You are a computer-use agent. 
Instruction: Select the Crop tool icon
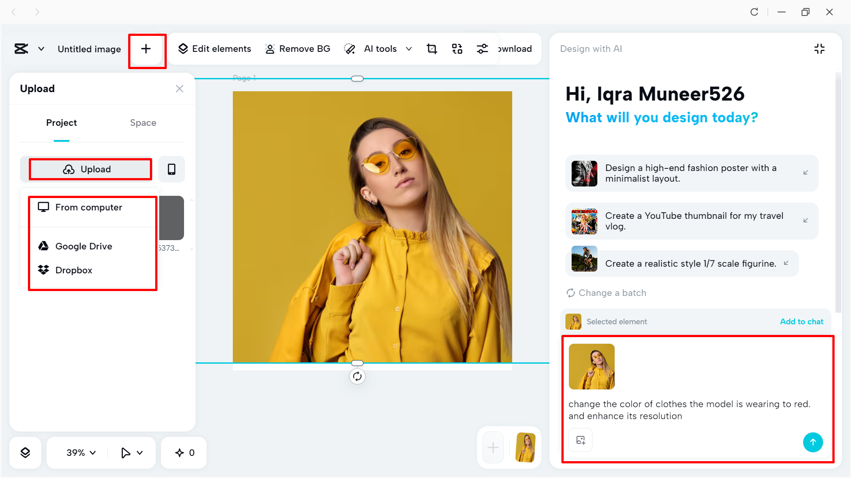[431, 49]
